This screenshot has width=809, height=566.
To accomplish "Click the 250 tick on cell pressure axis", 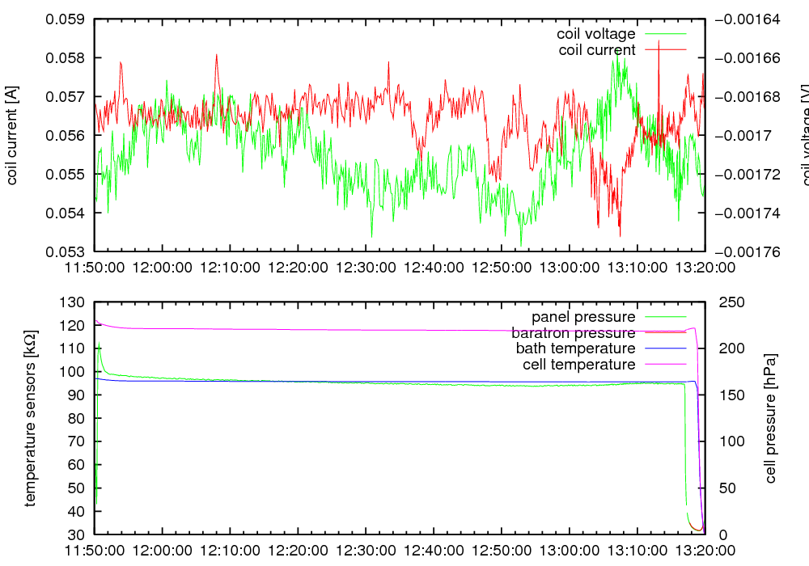I will [726, 302].
